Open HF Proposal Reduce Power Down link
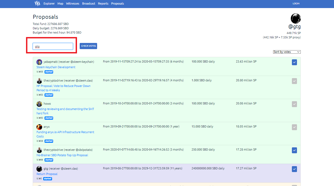This screenshot has height=186, width=334. point(64,88)
